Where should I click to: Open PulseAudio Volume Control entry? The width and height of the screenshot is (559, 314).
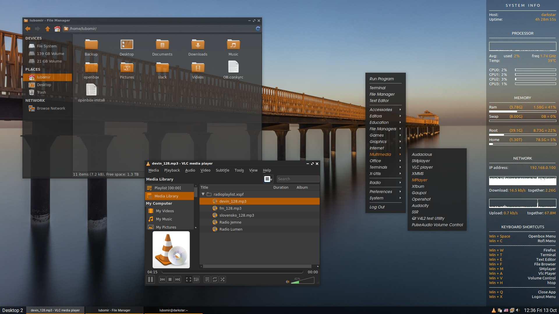tap(437, 225)
